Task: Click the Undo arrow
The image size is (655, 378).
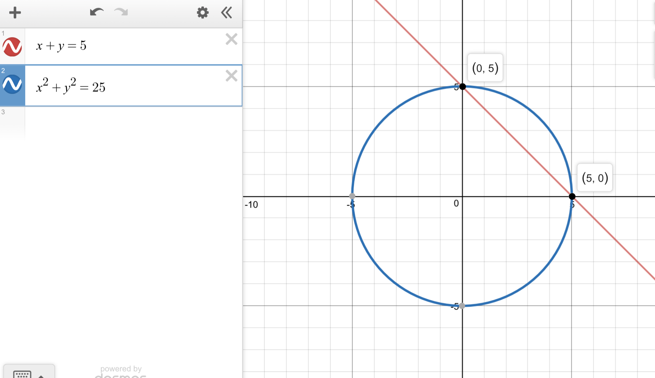Action: tap(97, 12)
